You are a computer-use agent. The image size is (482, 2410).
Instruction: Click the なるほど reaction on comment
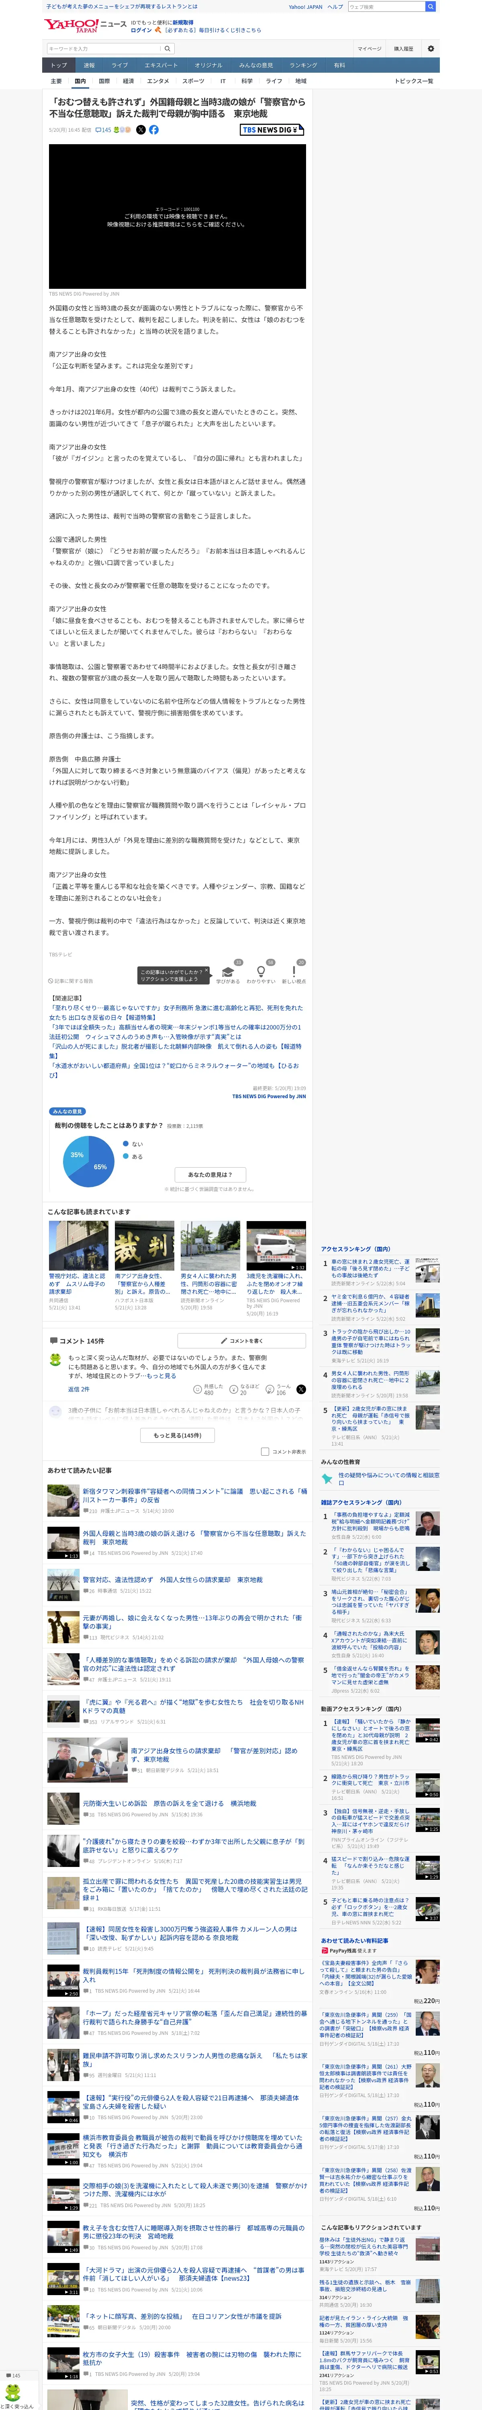[x=244, y=1389]
